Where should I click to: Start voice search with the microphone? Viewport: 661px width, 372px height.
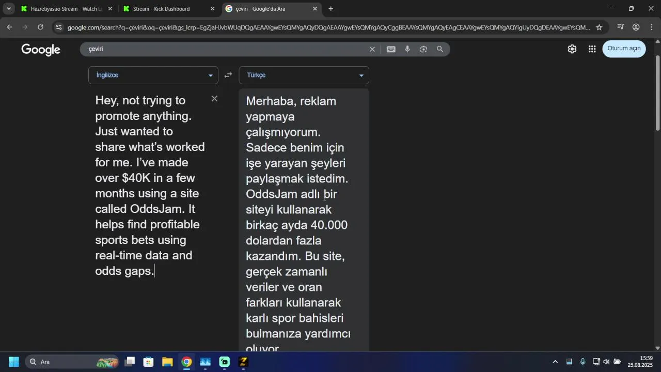tap(407, 49)
